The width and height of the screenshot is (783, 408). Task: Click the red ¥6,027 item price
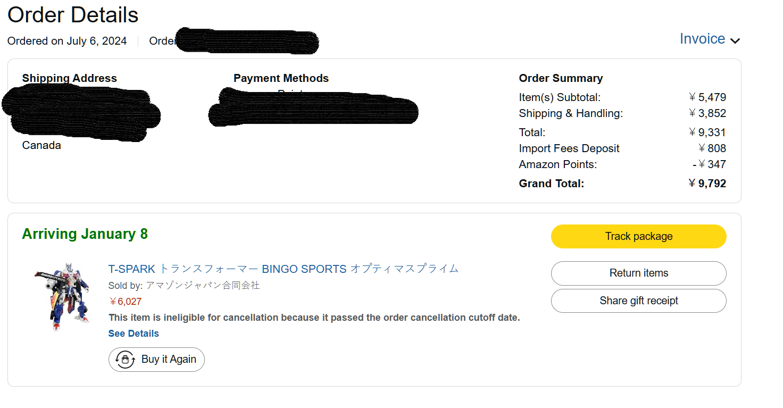[x=125, y=302]
